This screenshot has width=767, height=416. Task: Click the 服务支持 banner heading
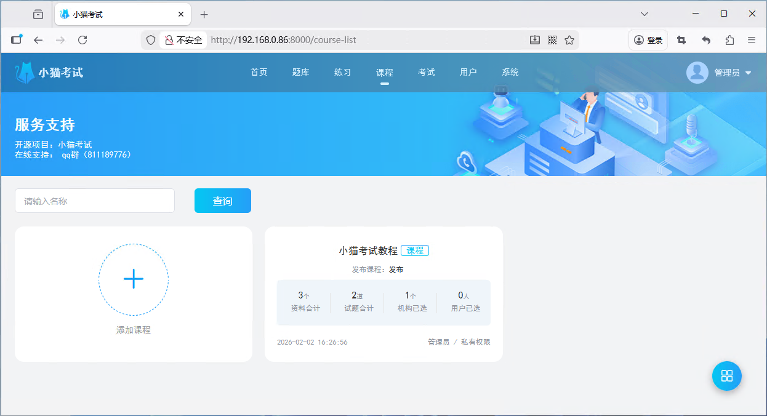tap(45, 125)
